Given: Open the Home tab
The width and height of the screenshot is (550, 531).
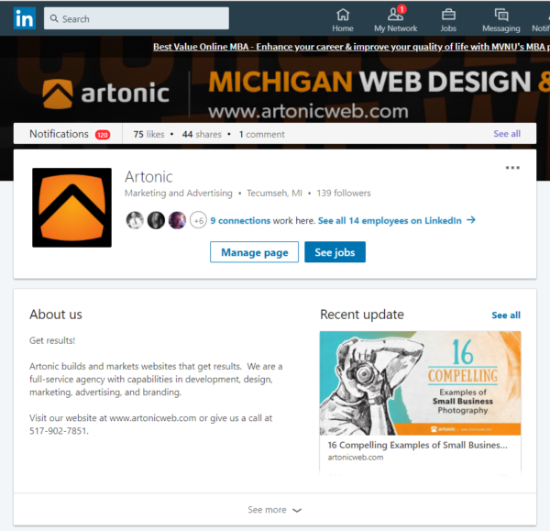Looking at the screenshot, I should 343,20.
